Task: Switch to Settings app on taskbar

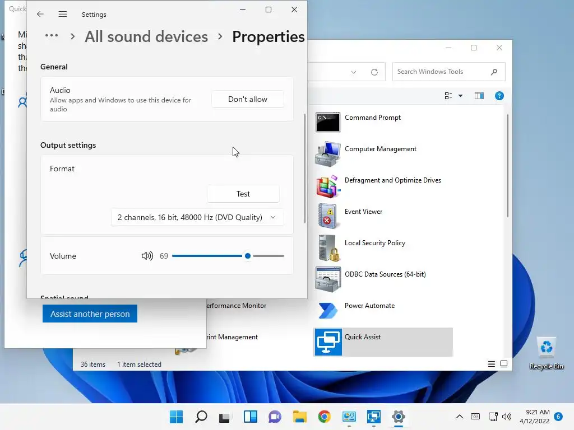Action: point(399,417)
